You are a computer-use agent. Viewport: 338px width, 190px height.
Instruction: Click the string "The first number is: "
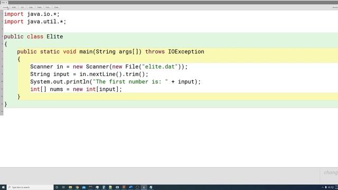tap(130, 82)
